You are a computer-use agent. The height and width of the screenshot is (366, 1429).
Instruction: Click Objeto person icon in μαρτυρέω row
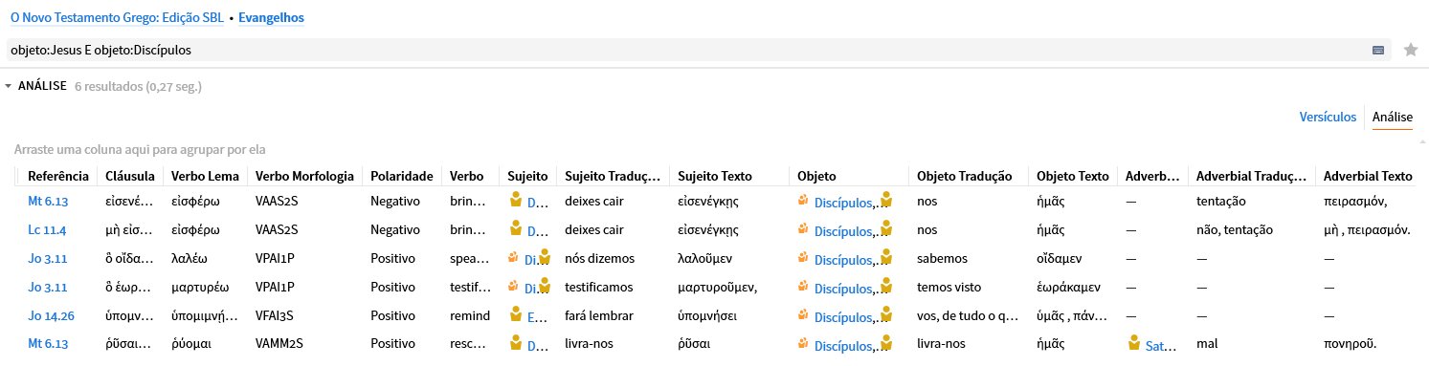click(x=886, y=286)
